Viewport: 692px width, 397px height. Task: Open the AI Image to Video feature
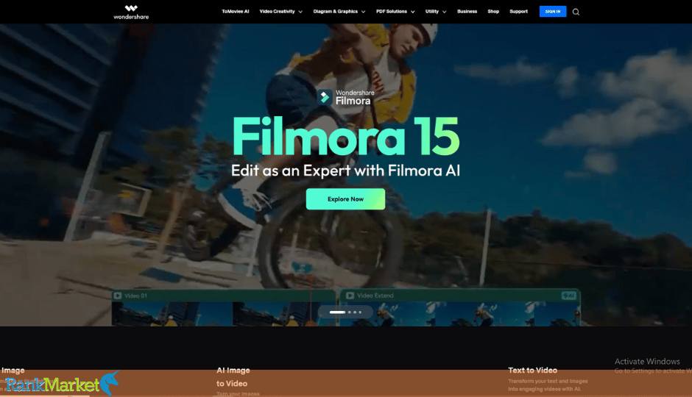coord(233,376)
